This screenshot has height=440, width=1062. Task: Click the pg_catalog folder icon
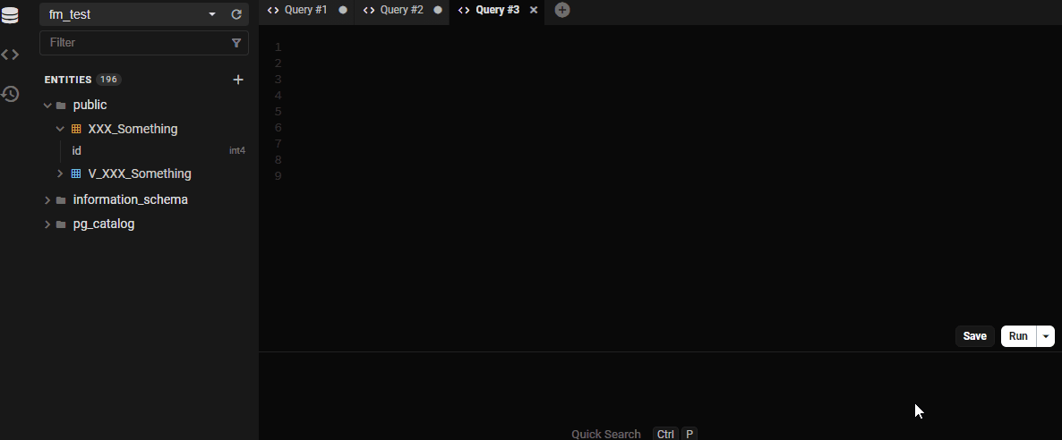(61, 224)
